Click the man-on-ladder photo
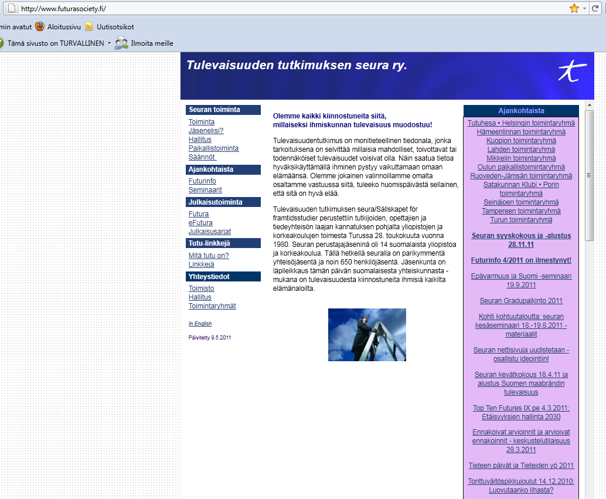The height and width of the screenshot is (499, 606). [x=367, y=335]
